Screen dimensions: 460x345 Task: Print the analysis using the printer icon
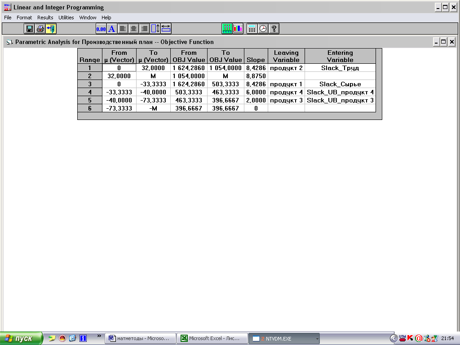coord(40,29)
